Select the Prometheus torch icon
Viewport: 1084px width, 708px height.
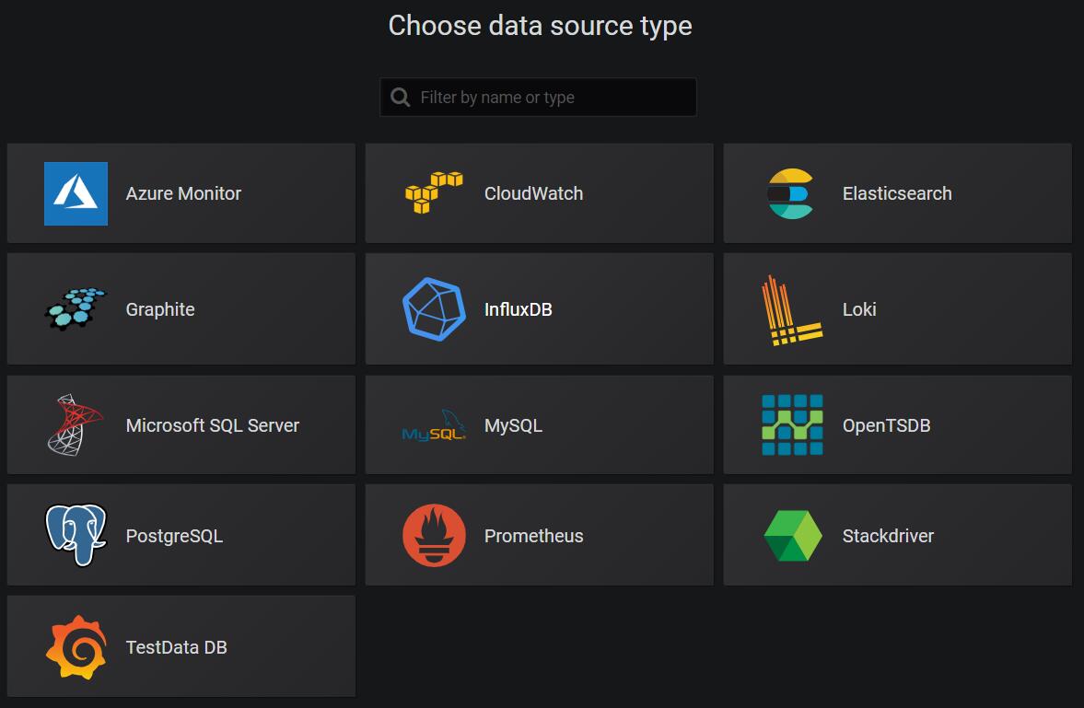click(x=433, y=534)
